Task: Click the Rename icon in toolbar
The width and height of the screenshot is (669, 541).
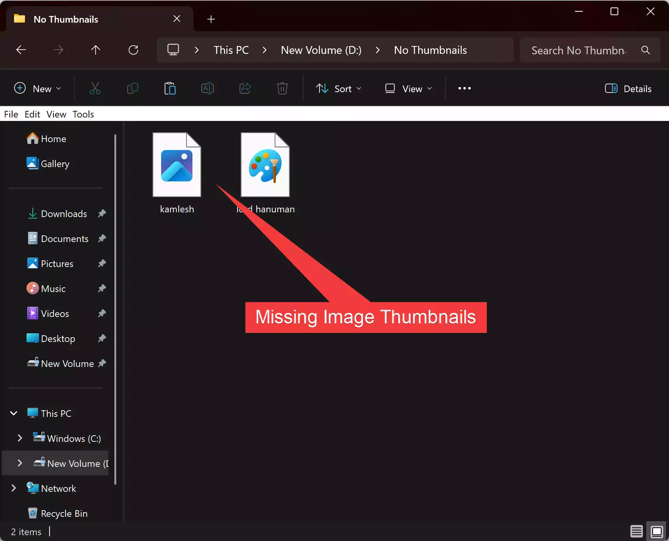Action: tap(207, 89)
